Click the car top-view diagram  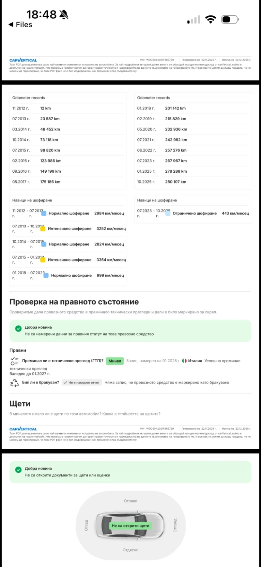(x=130, y=526)
